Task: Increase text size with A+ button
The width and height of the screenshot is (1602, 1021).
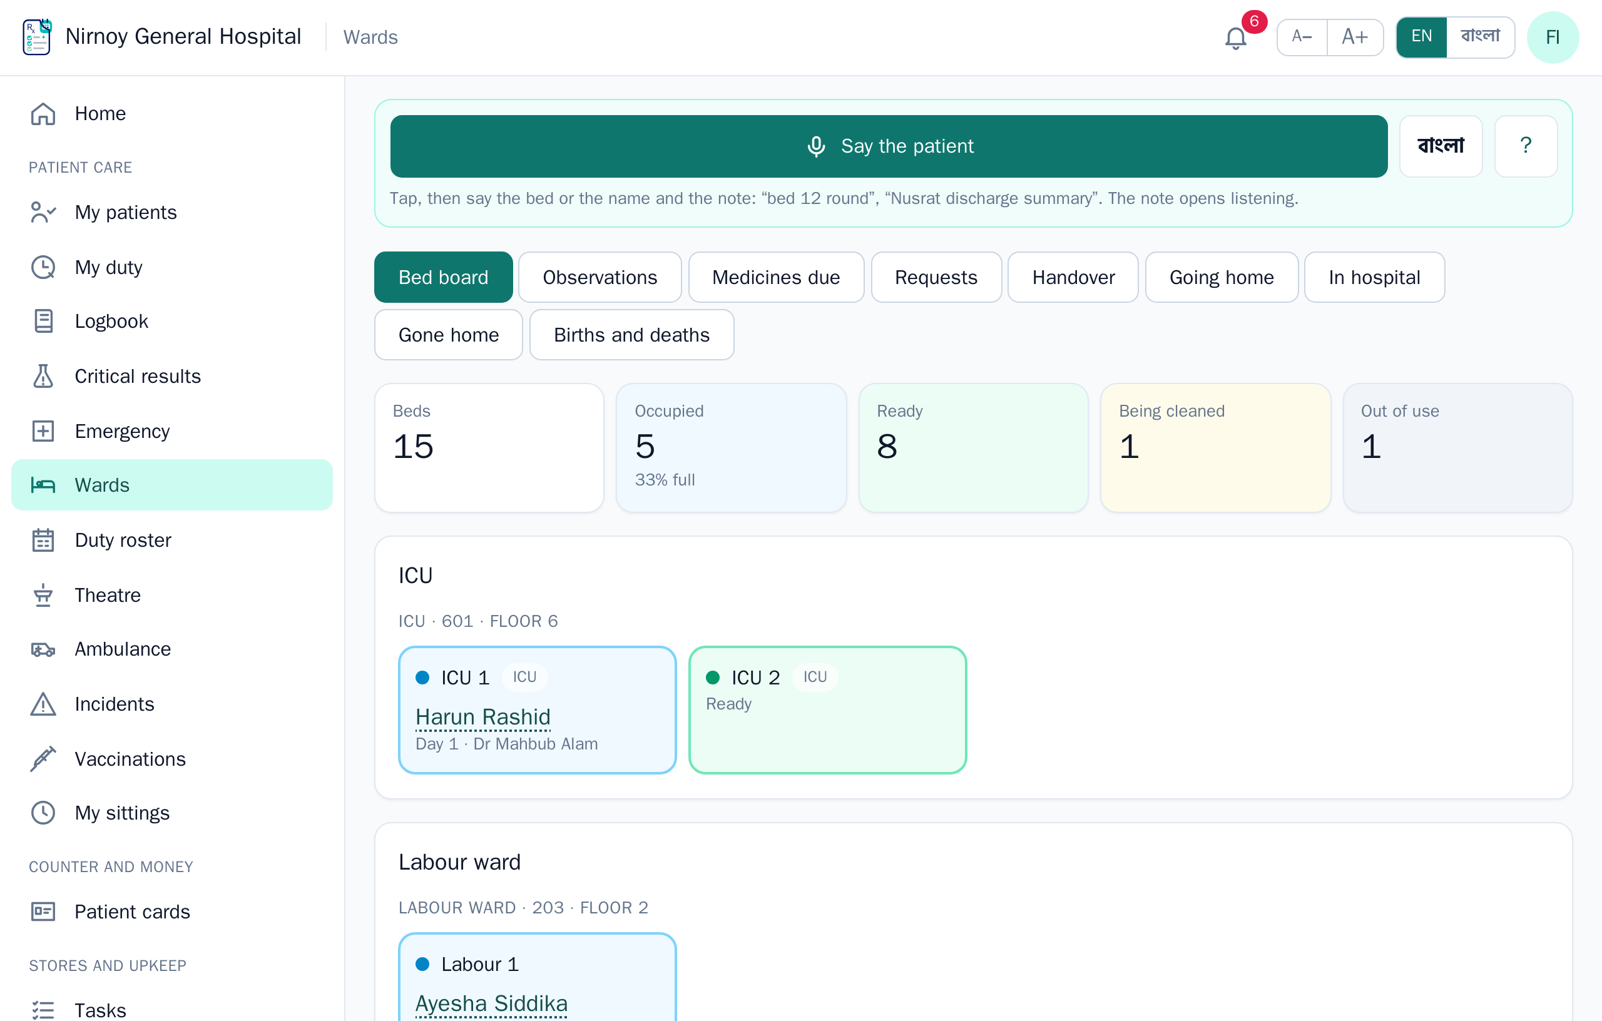Action: pyautogui.click(x=1355, y=36)
